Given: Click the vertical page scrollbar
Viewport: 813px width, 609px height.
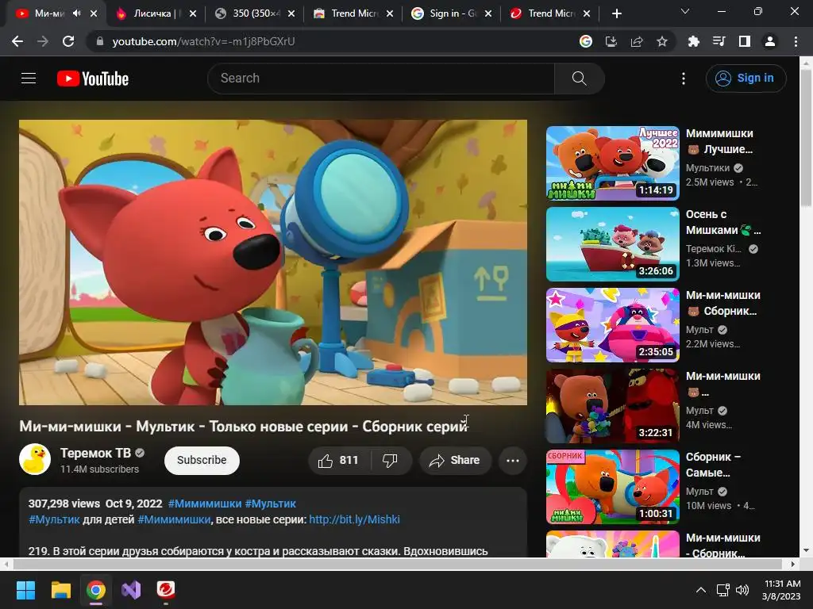Looking at the screenshot, I should pos(807,138).
